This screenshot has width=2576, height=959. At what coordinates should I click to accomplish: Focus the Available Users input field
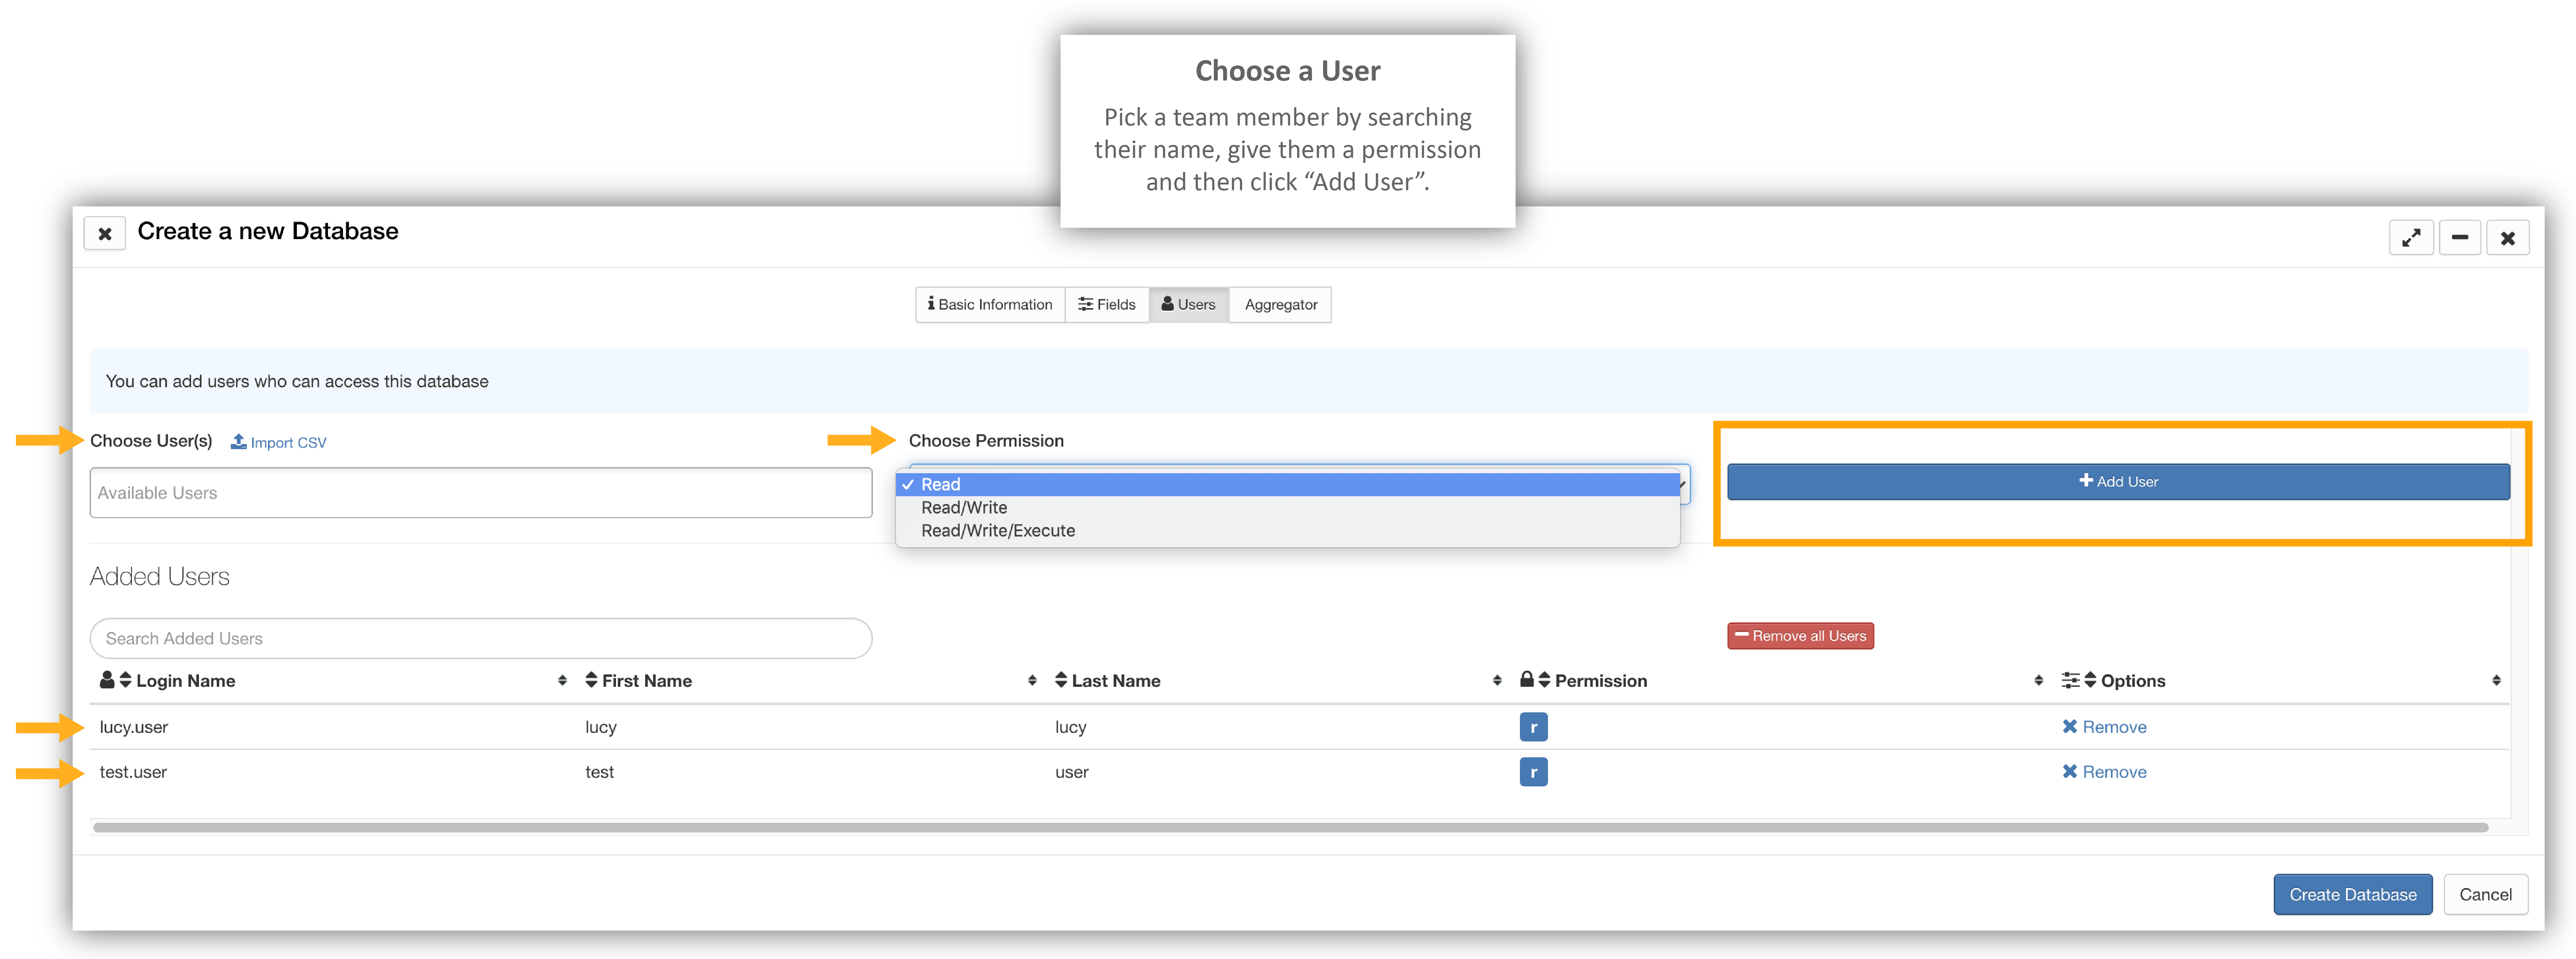[x=481, y=493]
